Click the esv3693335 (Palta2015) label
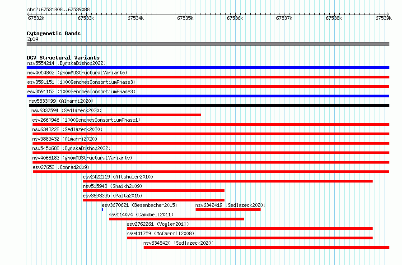 click(x=112, y=196)
